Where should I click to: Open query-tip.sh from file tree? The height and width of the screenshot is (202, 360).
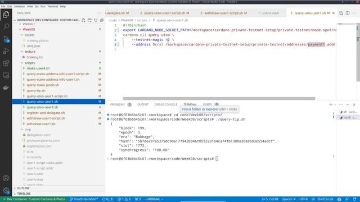point(58,90)
